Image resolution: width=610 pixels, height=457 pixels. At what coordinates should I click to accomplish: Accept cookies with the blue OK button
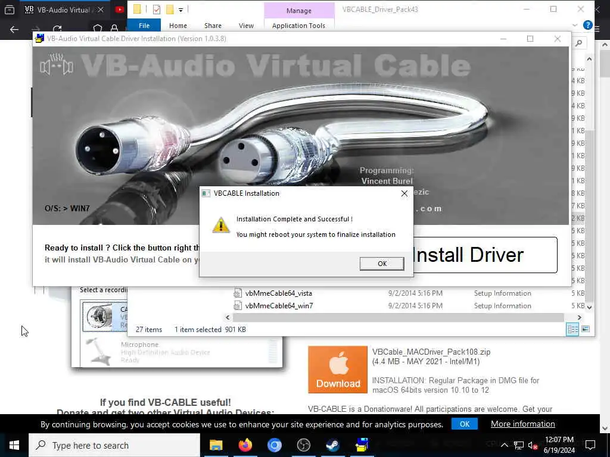pos(465,424)
